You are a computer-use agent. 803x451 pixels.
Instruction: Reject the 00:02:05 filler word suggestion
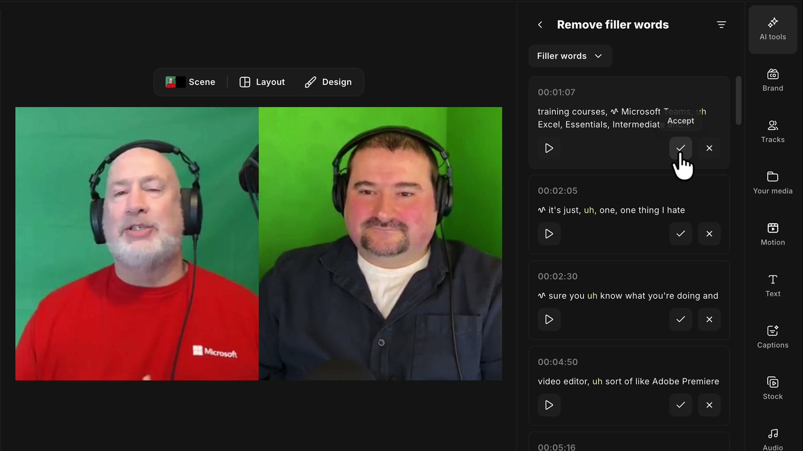pos(709,234)
